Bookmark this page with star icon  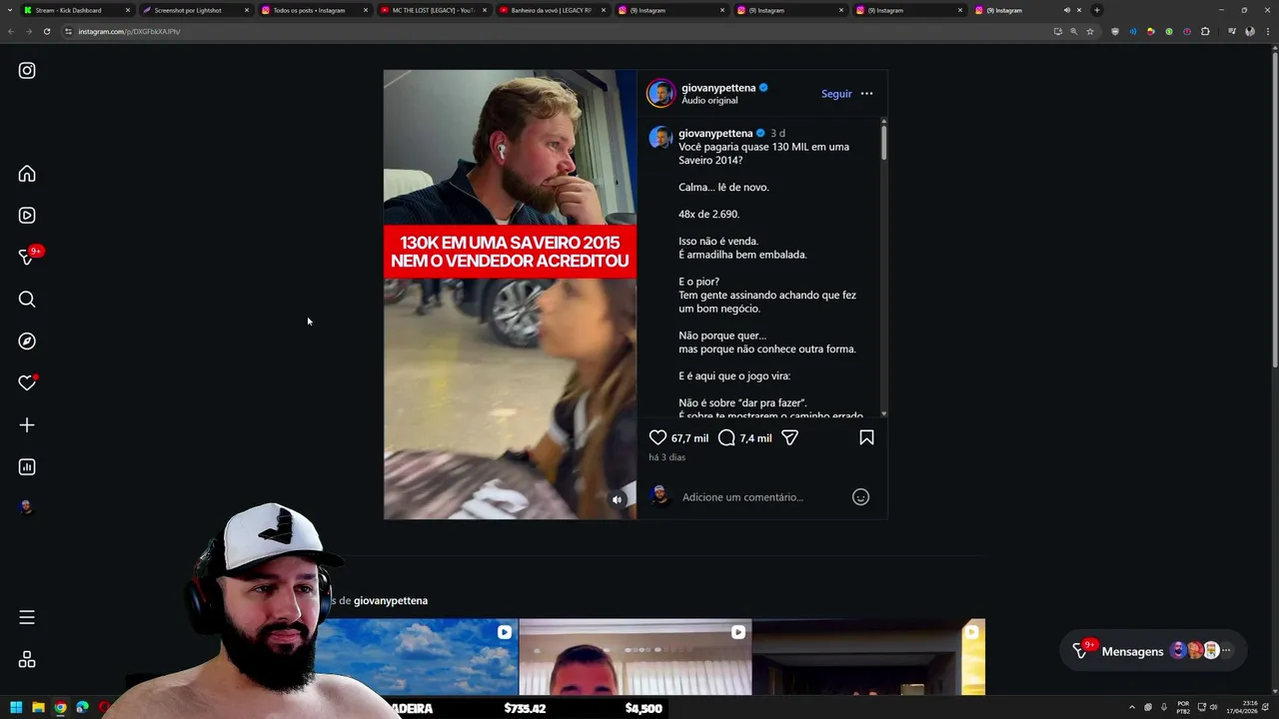pyautogui.click(x=1090, y=31)
